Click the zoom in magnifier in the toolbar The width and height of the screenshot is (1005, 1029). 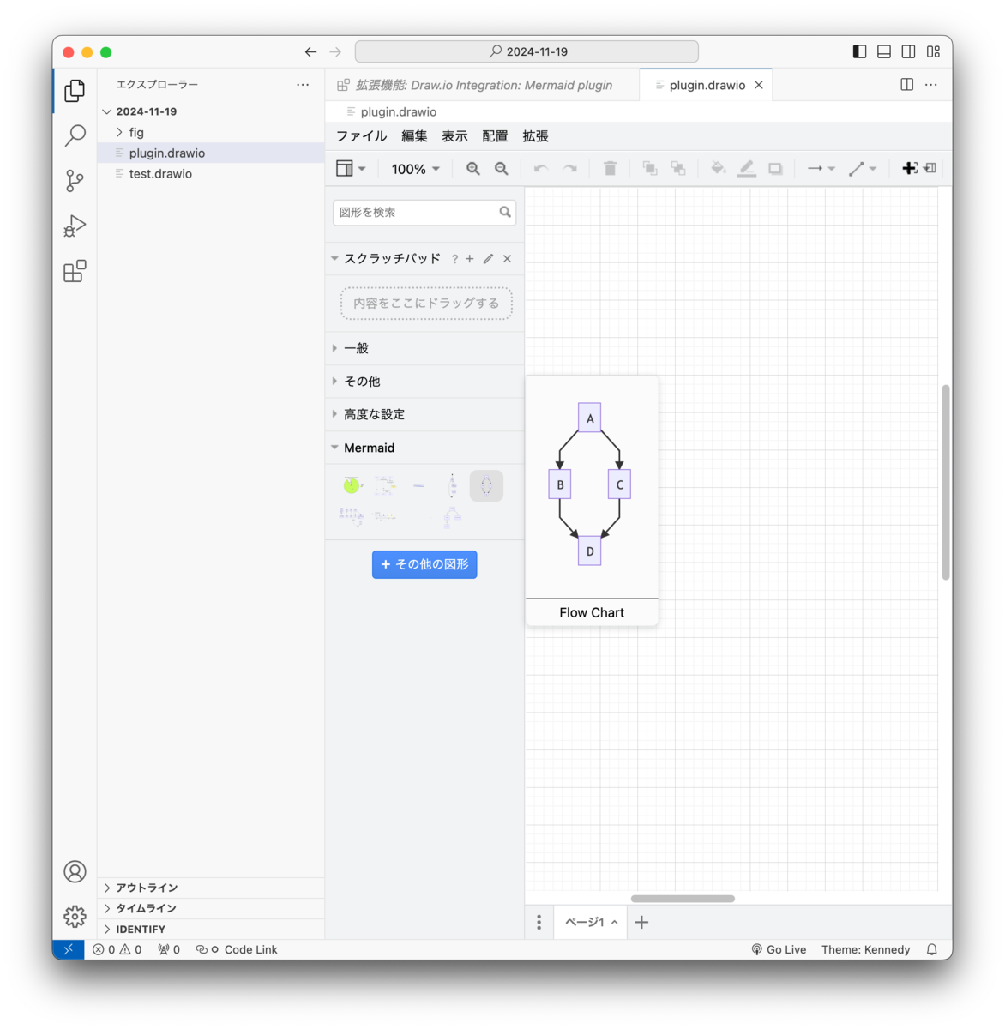(472, 168)
